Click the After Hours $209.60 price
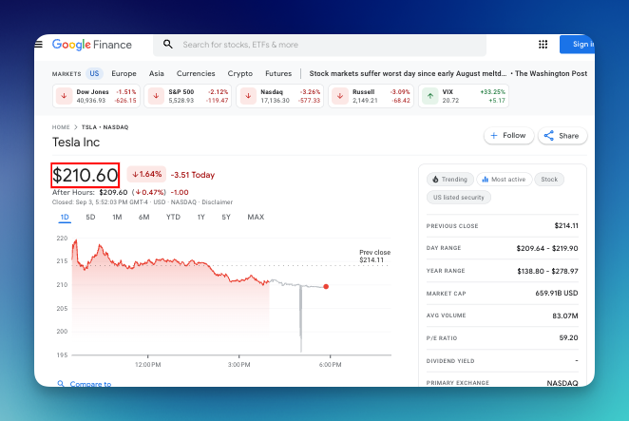The width and height of the screenshot is (629, 421). (x=113, y=192)
